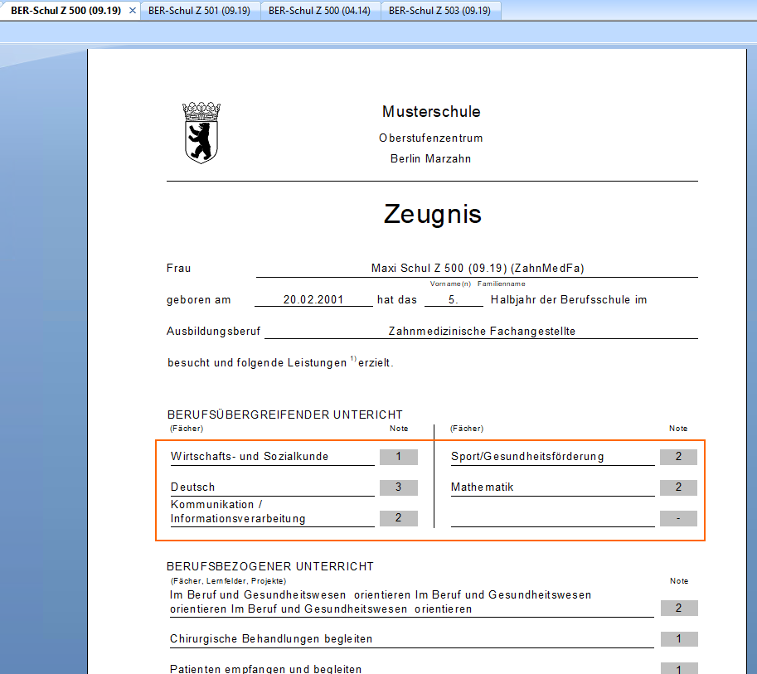Click the Musterschule heading

tap(431, 112)
